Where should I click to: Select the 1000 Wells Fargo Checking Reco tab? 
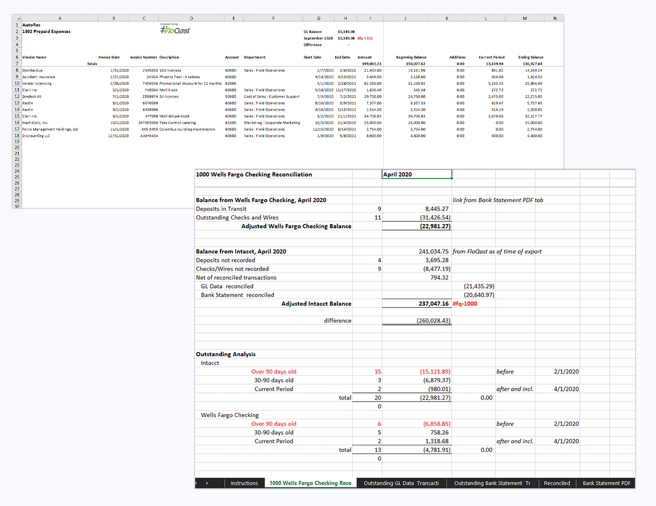(310, 483)
